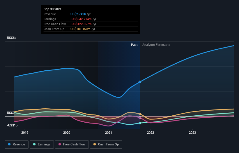The width and height of the screenshot is (239, 153).
Task: Click the blue Revenue legend dot
Action: pyautogui.click(x=9, y=144)
